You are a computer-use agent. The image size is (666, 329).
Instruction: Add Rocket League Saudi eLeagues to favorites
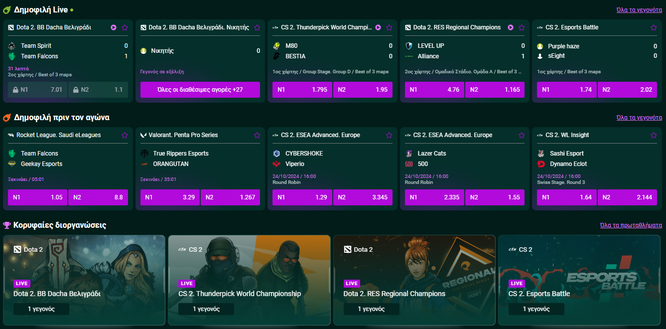tap(125, 136)
